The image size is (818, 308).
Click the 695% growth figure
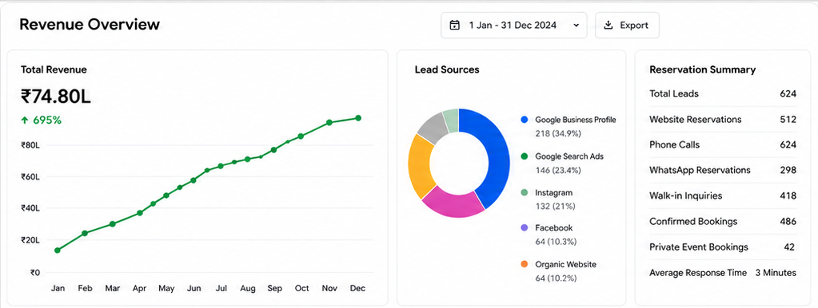point(47,120)
